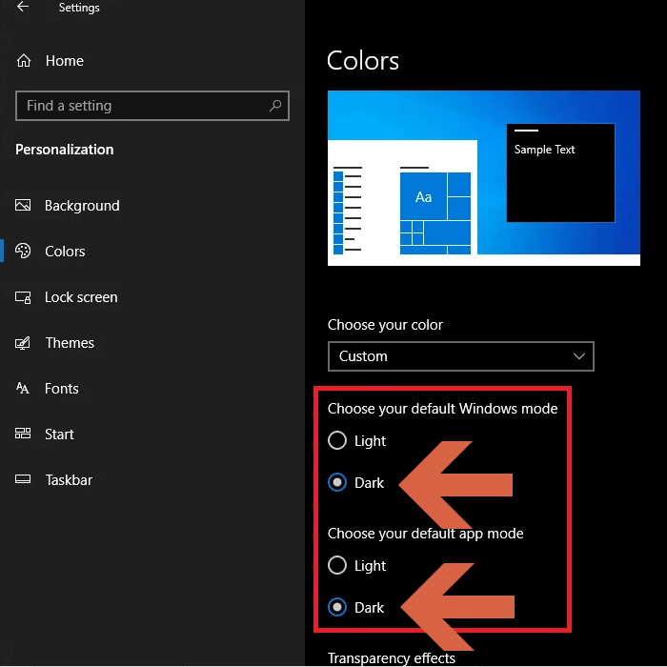667x667 pixels.
Task: Click the Transparency effects label
Action: point(392,657)
